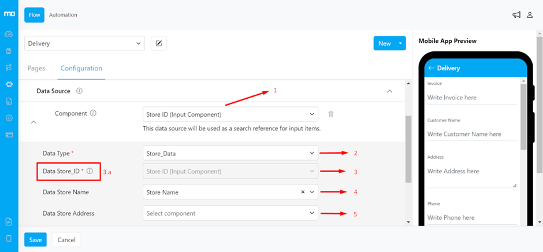Click the info icon beside Data Store_ID
This screenshot has width=543, height=252.
(90, 171)
